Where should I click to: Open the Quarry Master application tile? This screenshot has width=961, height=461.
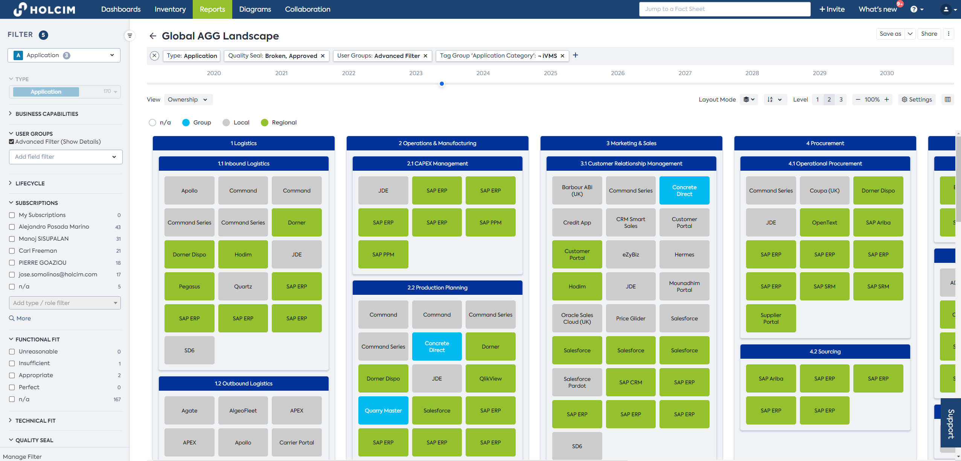[x=383, y=411]
